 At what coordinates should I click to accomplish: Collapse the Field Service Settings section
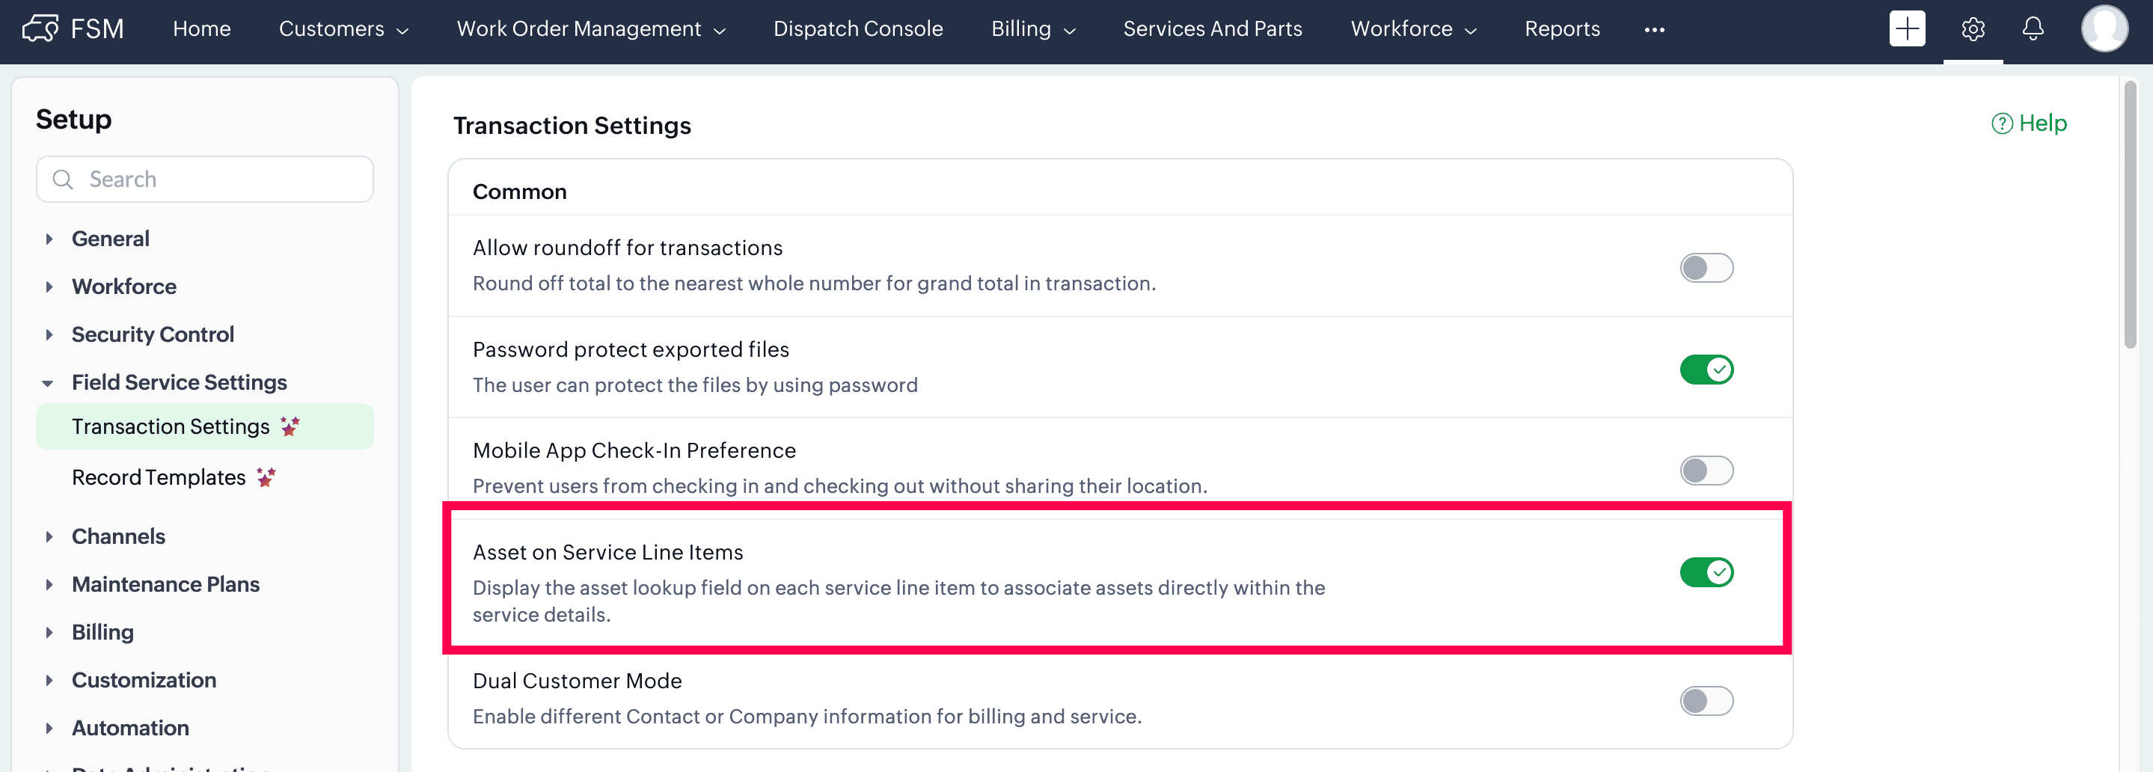coord(49,383)
